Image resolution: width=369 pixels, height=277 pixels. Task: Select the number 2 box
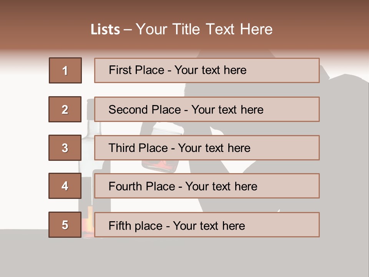(65, 109)
